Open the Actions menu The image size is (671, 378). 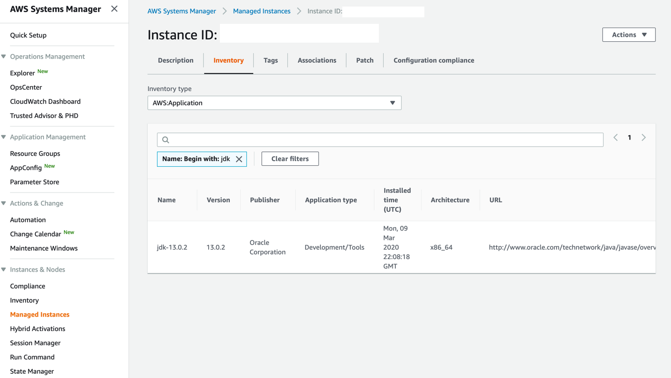click(628, 34)
